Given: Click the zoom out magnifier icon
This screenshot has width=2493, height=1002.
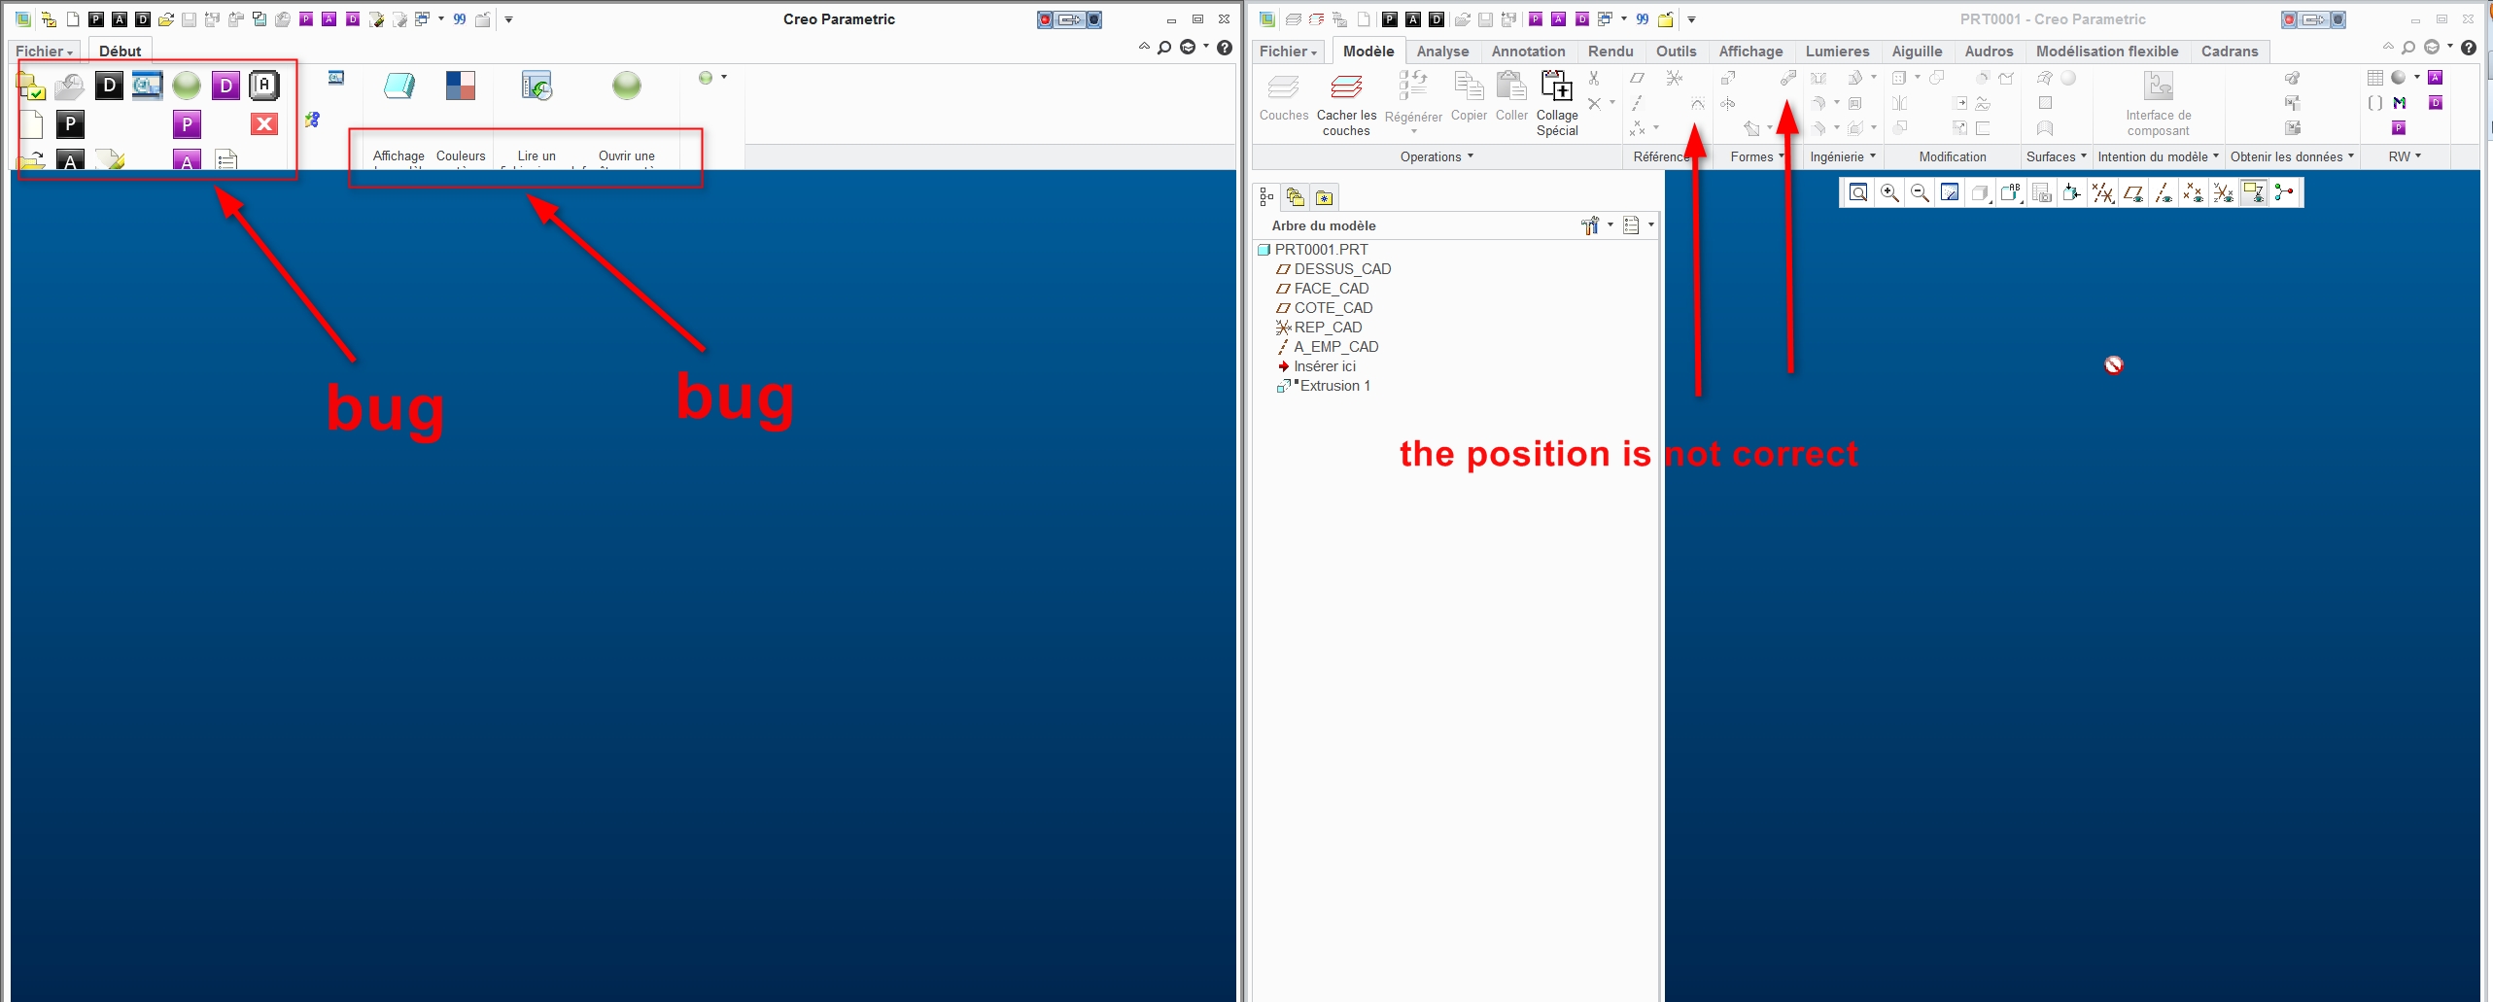Looking at the screenshot, I should tap(1920, 192).
